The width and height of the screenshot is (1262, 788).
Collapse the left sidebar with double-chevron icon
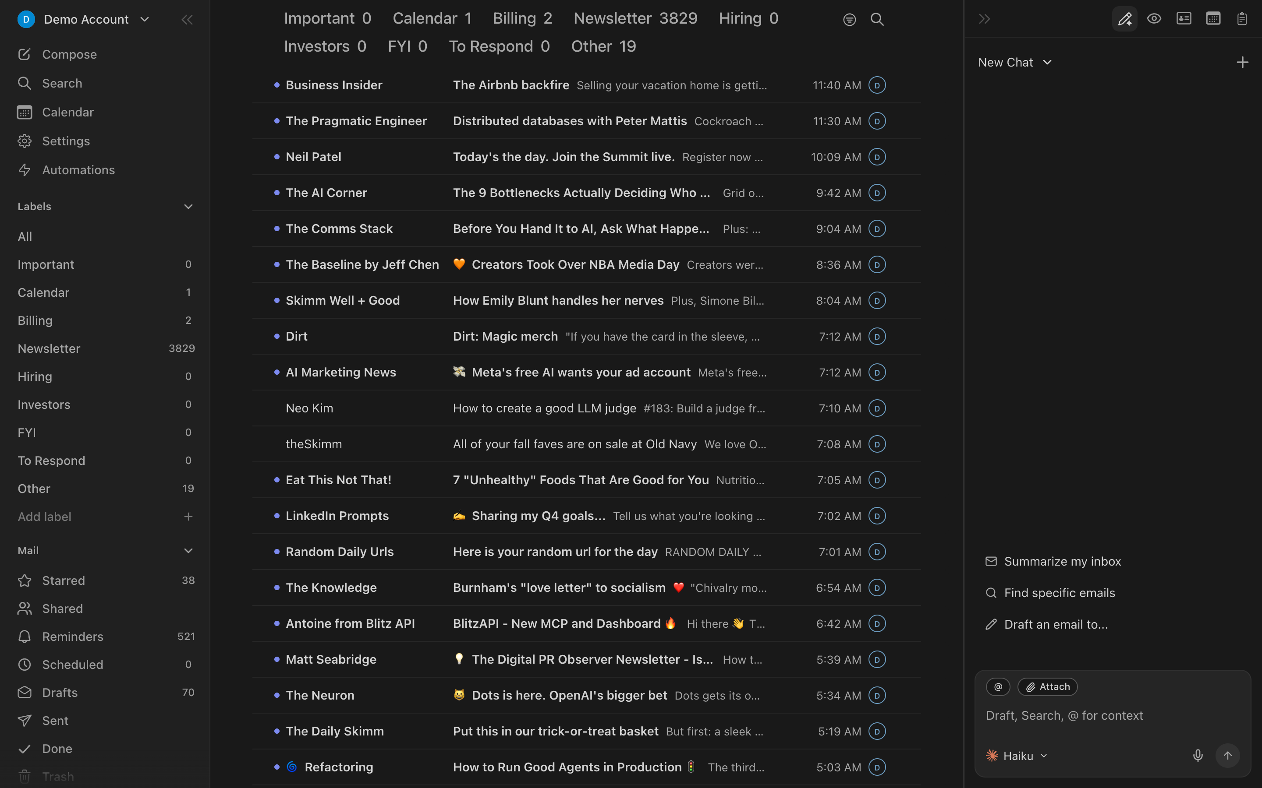(x=187, y=20)
